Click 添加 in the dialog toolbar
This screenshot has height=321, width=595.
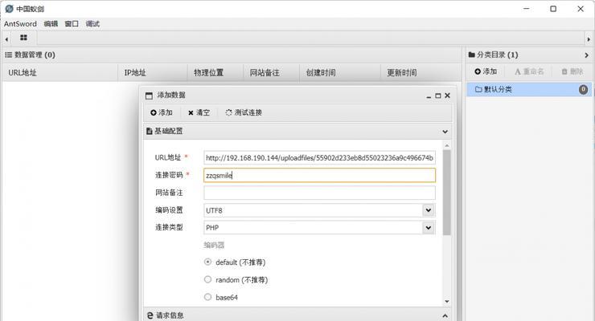click(x=162, y=112)
